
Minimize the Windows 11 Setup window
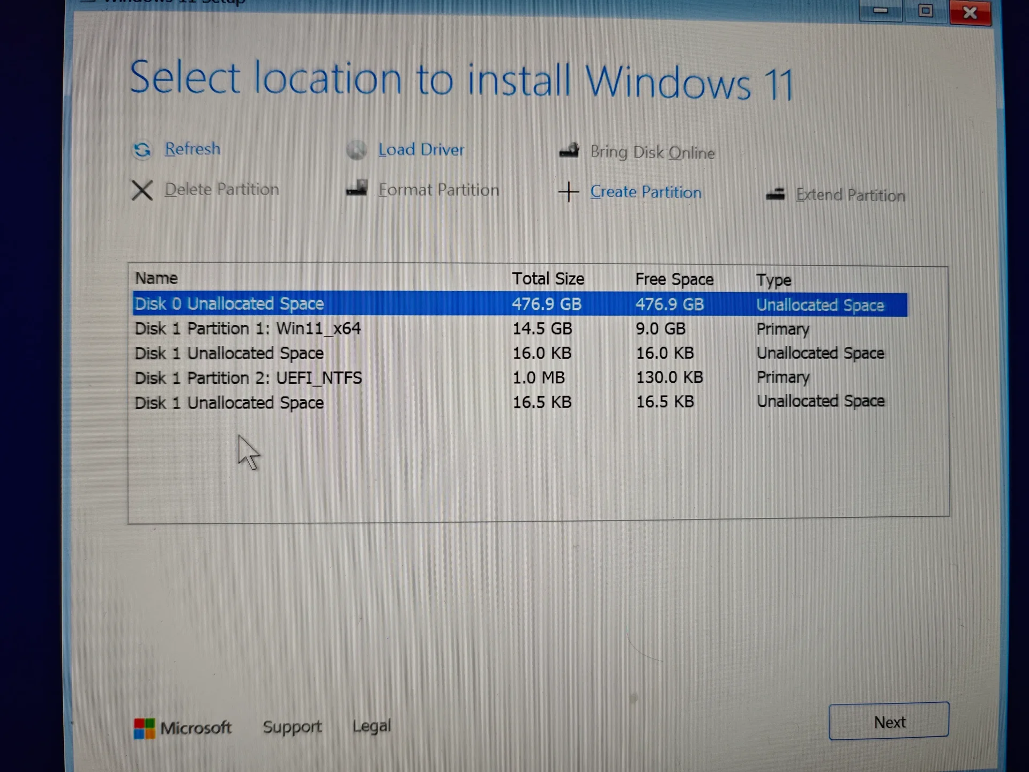[x=881, y=11]
